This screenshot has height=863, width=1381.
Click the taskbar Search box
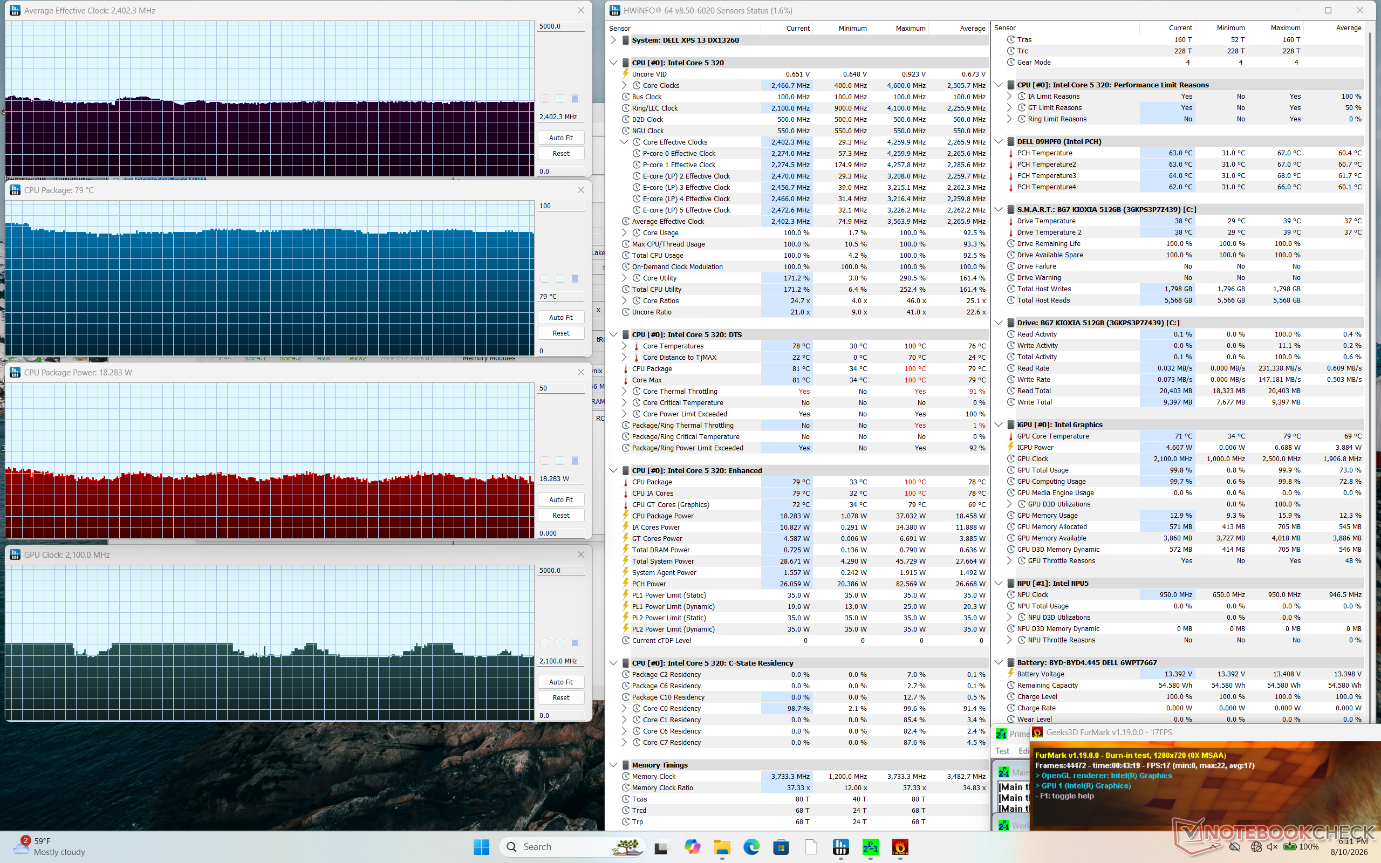click(572, 847)
